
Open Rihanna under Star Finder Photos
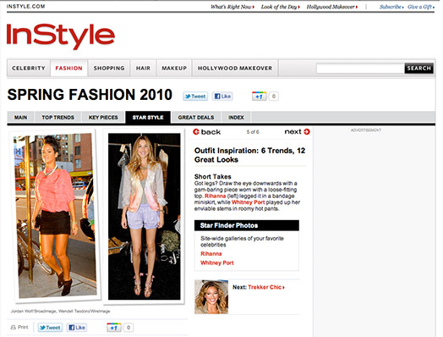point(211,253)
